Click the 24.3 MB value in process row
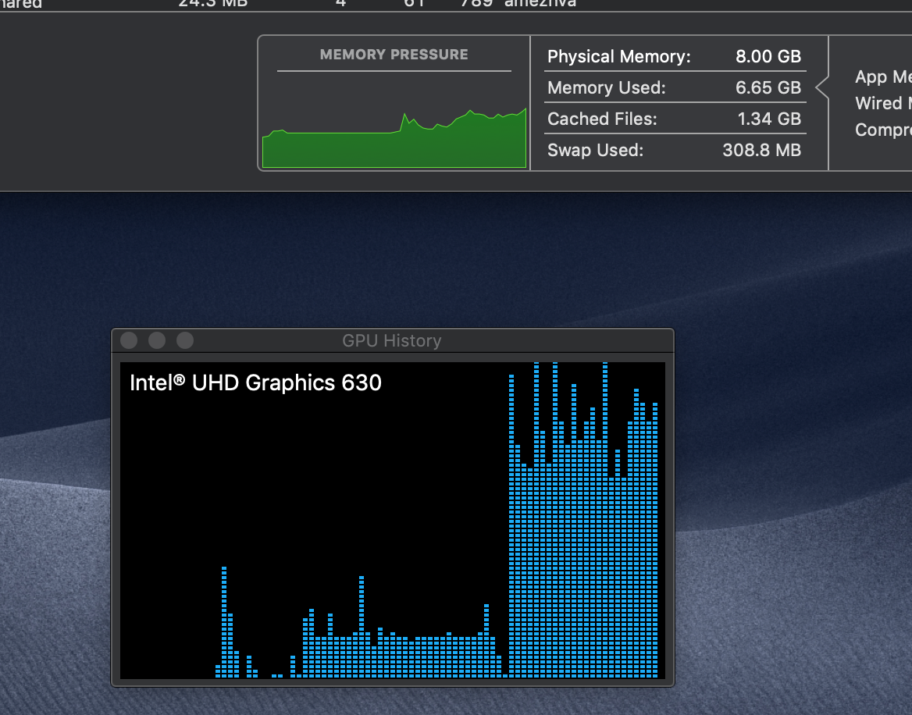The width and height of the screenshot is (912, 715). (x=213, y=3)
